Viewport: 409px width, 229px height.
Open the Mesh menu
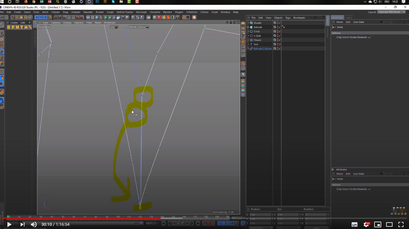pyautogui.click(x=45, y=12)
